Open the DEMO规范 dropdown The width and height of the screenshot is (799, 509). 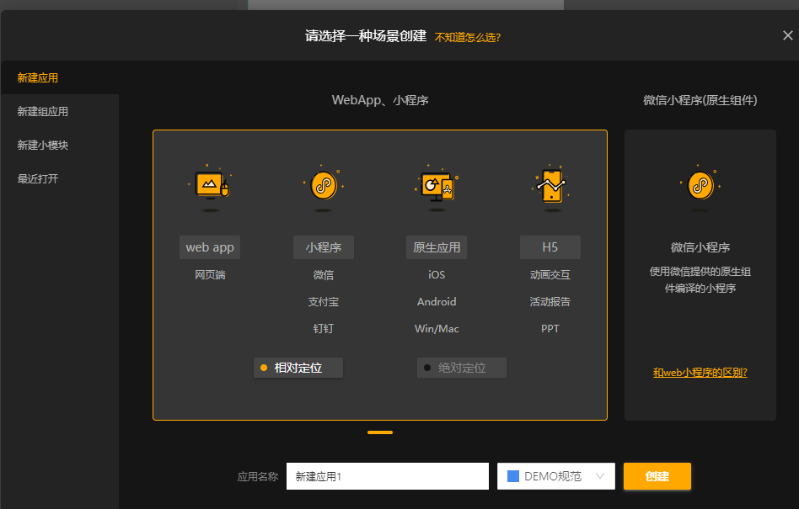[x=556, y=476]
